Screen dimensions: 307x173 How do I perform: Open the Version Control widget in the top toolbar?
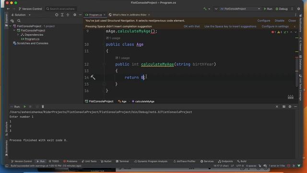coord(30,9)
